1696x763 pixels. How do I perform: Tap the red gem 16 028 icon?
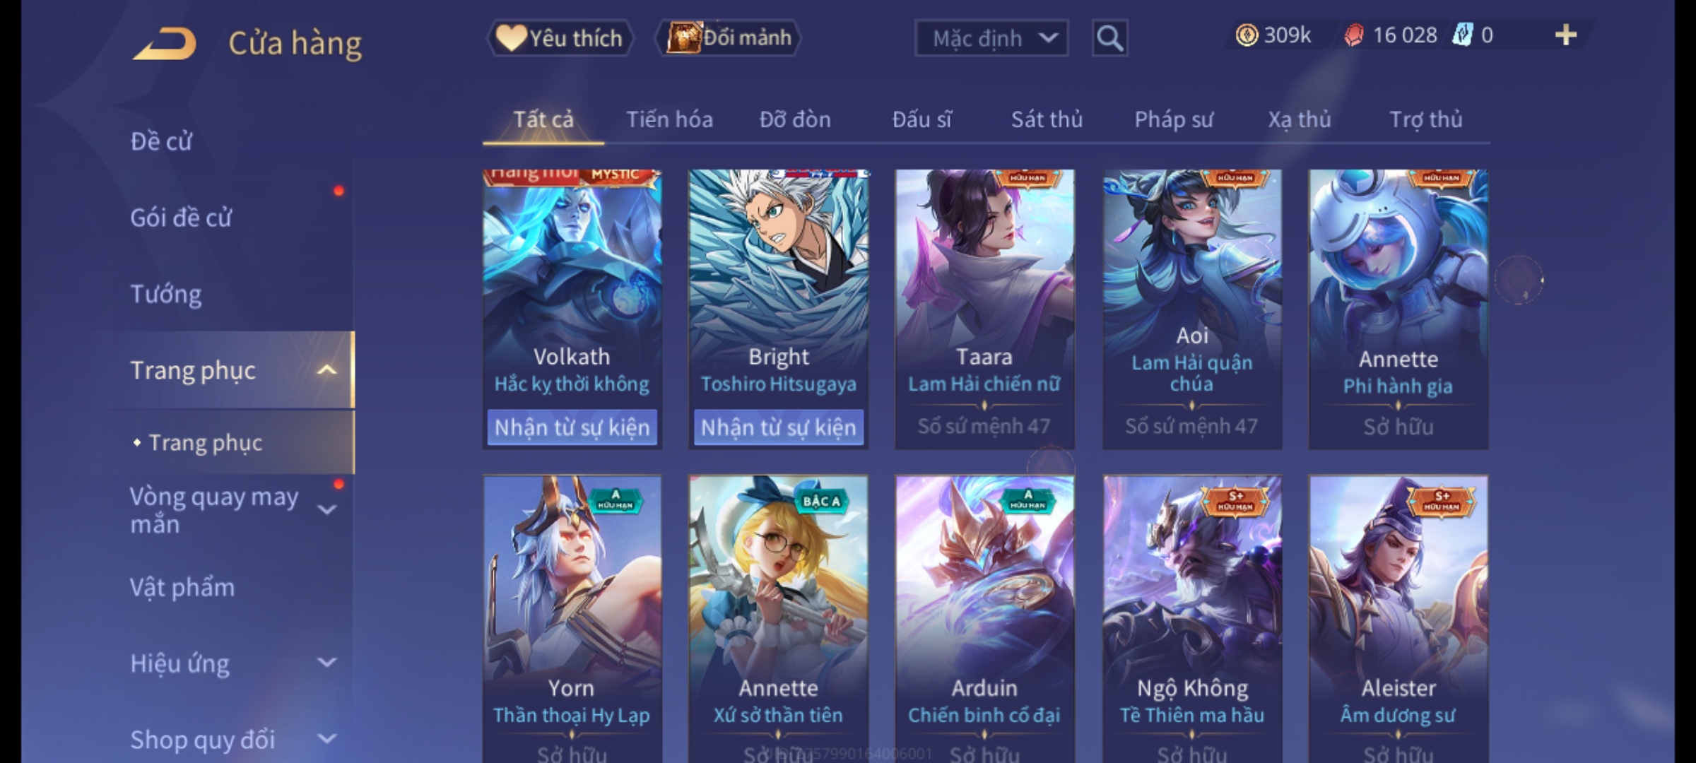1353,35
